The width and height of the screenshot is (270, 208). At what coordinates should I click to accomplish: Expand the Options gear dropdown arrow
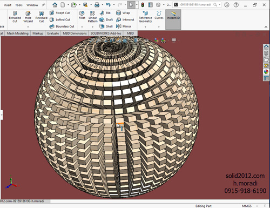pos(164,5)
